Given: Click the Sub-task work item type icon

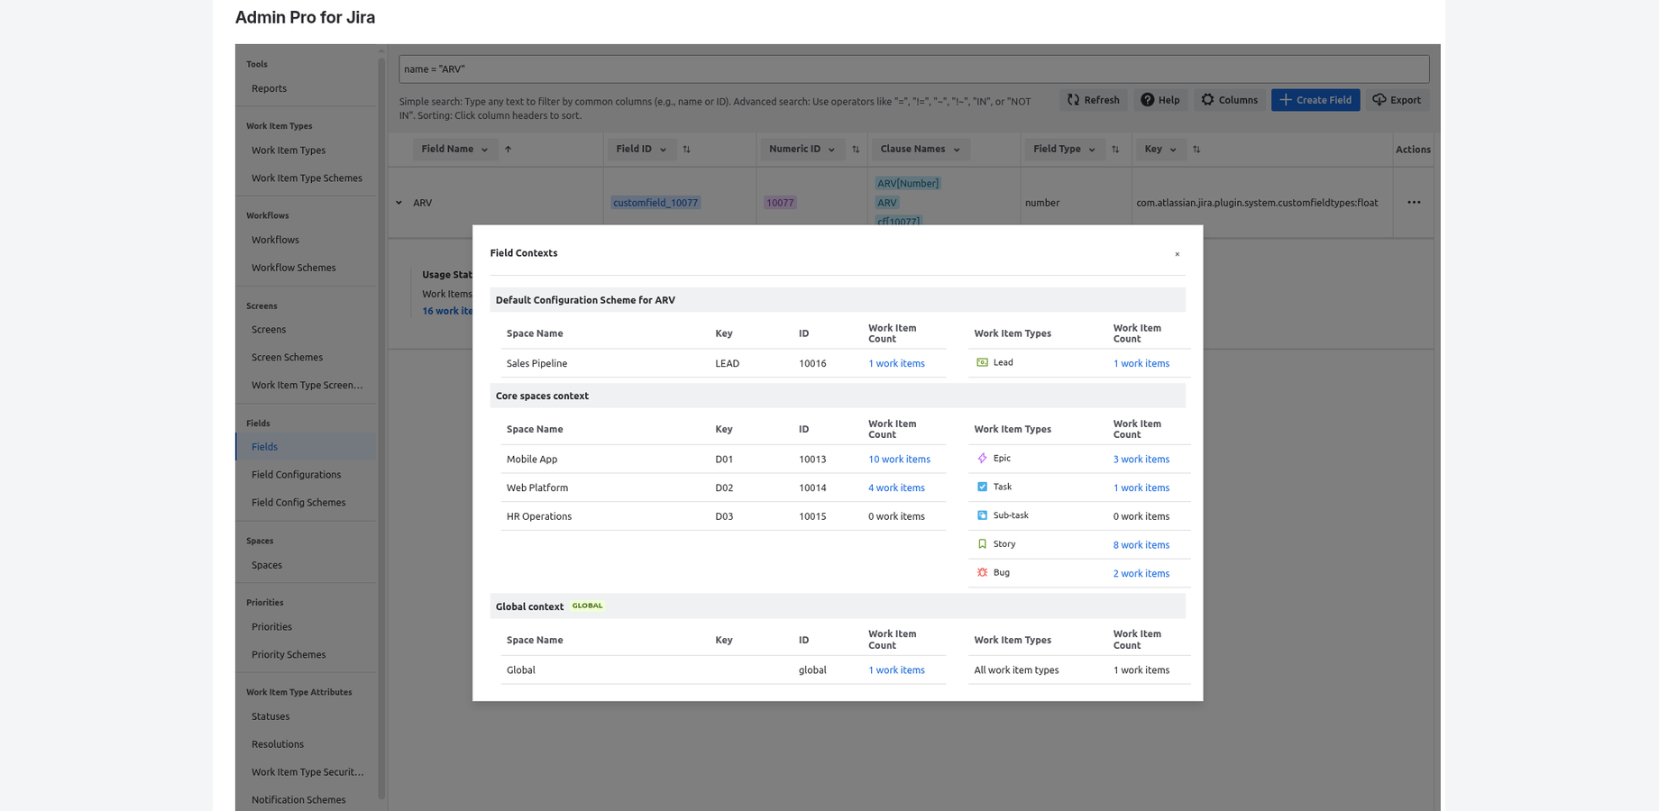Looking at the screenshot, I should [x=982, y=515].
